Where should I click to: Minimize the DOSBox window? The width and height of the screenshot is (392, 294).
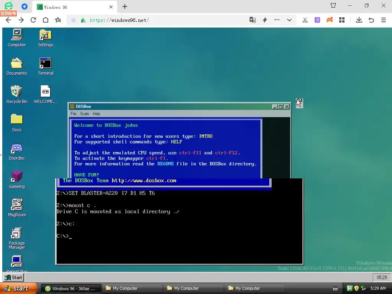click(x=274, y=107)
